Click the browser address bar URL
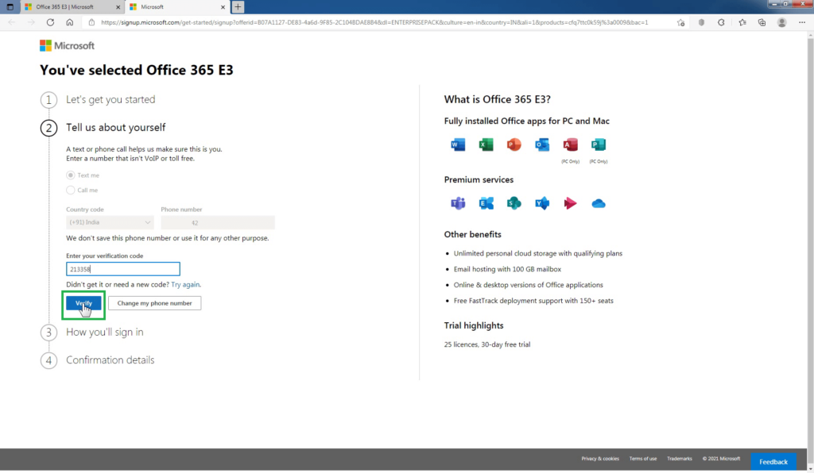 coord(374,22)
